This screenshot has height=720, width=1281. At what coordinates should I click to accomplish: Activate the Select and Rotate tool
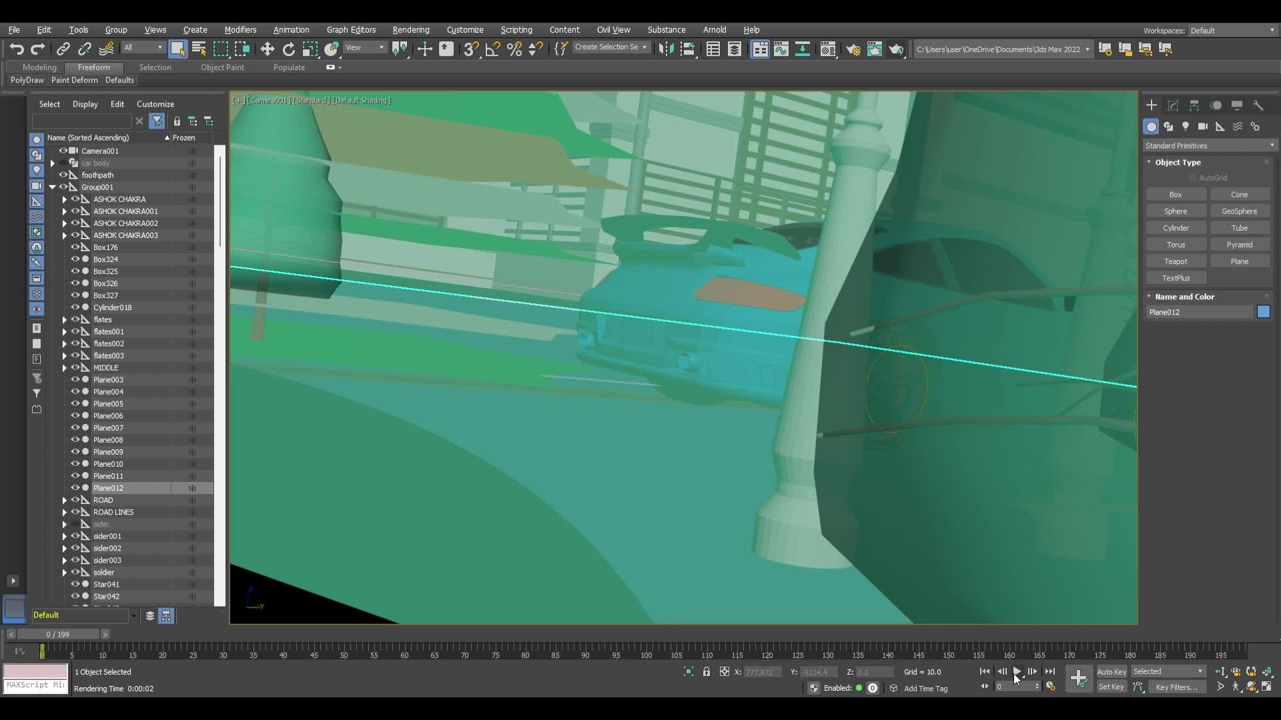[x=288, y=49]
